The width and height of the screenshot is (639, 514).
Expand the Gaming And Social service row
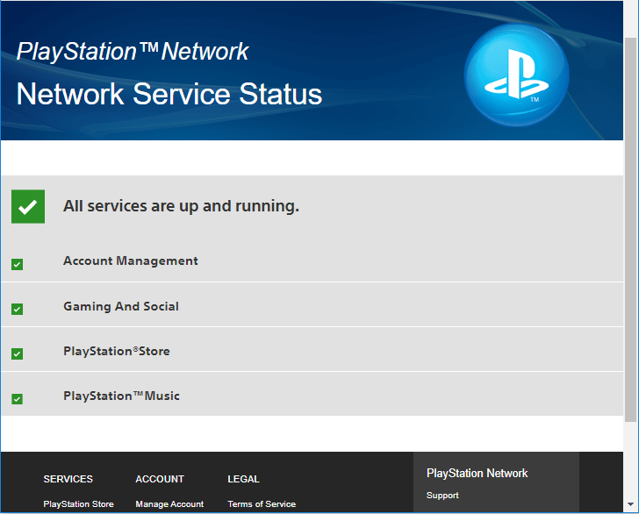click(x=312, y=304)
